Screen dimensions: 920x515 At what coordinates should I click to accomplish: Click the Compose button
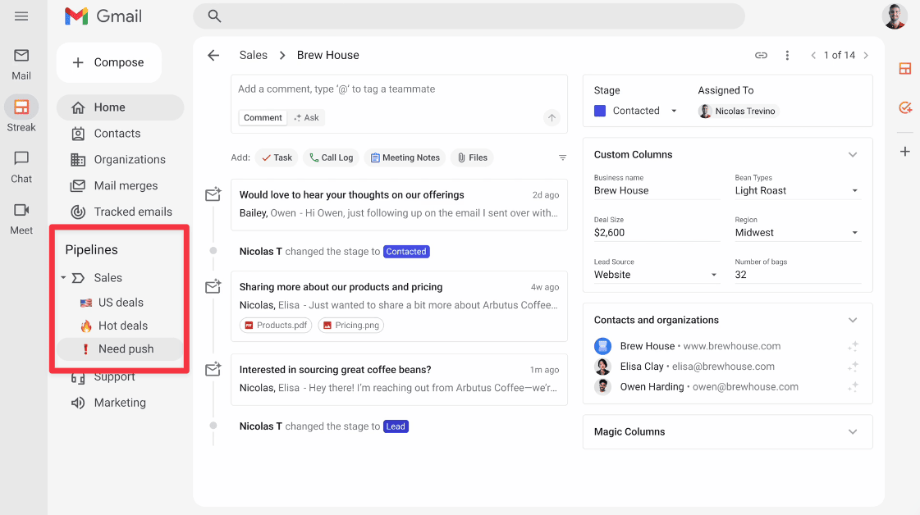pyautogui.click(x=108, y=62)
